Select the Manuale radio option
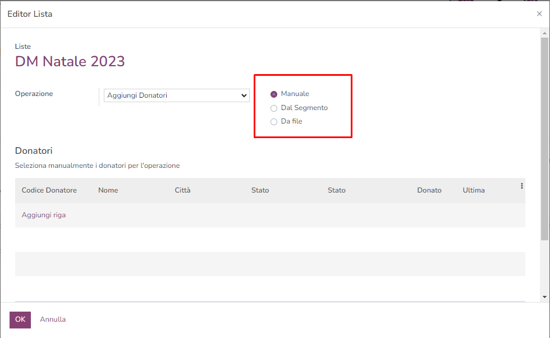550x338 pixels. pyautogui.click(x=274, y=94)
